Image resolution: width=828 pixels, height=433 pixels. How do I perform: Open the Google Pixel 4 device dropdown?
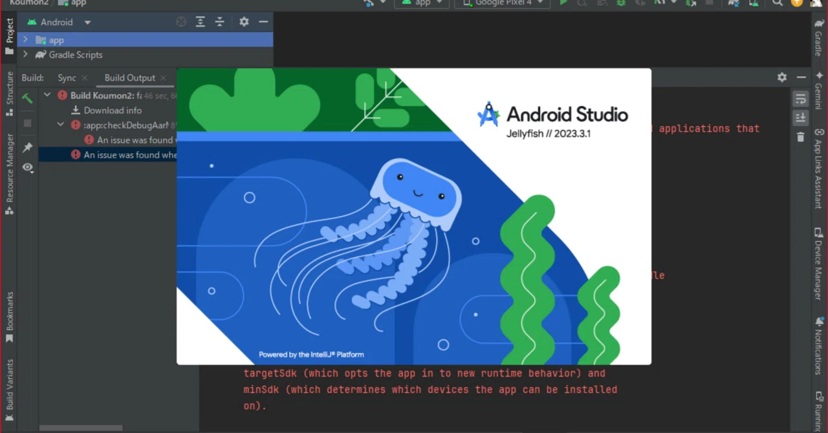tap(502, 3)
